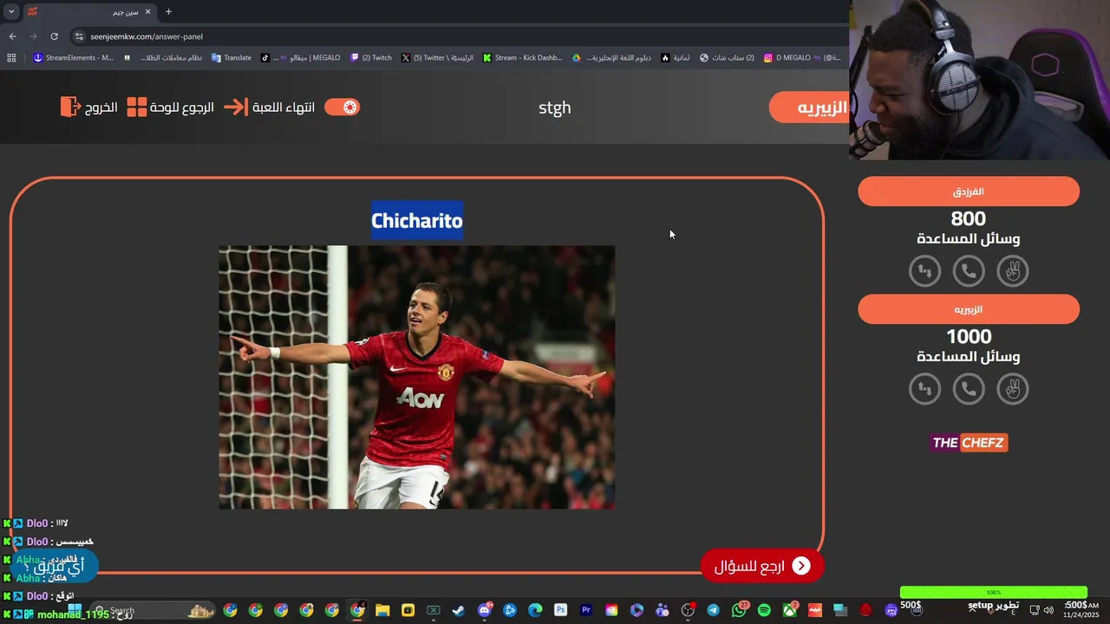Click the phone help icon for الفرزدق team
This screenshot has width=1110, height=624.
[x=969, y=271]
